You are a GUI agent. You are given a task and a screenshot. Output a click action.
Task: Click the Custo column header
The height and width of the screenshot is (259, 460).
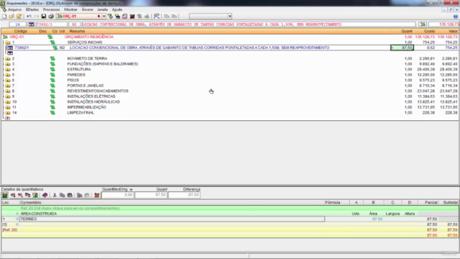[x=429, y=31]
